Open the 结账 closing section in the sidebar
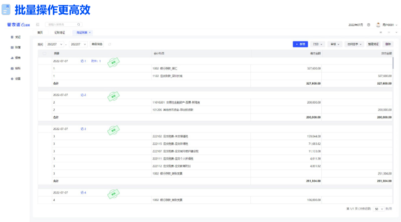Image resolution: width=401 pixels, height=222 pixels. coord(16,68)
